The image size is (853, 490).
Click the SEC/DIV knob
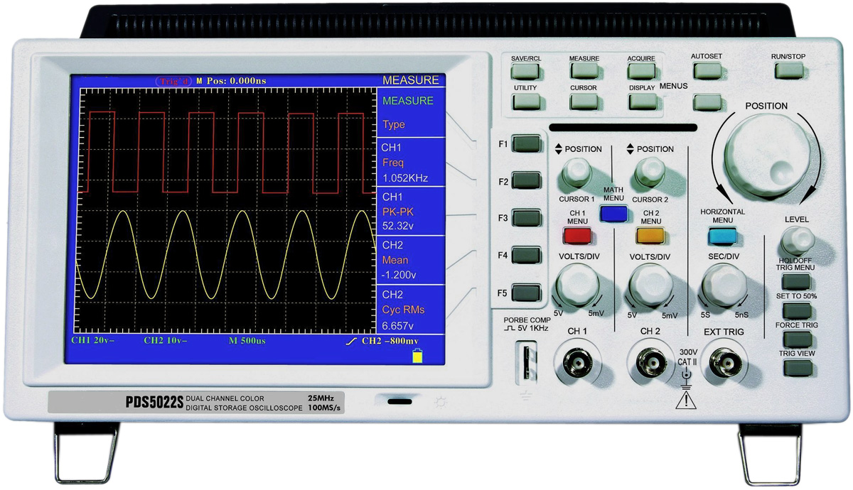[x=721, y=285]
